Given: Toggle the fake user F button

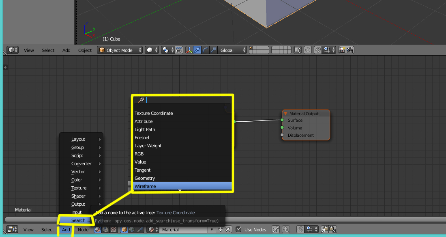Looking at the screenshot, I should [x=212, y=230].
